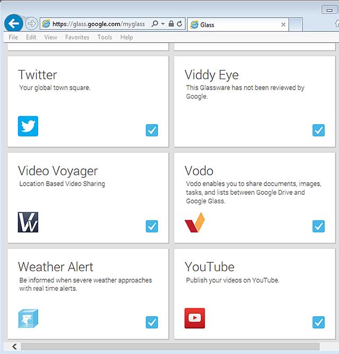
Task: Disable the Twitter Glassware checkbox
Action: 152,130
